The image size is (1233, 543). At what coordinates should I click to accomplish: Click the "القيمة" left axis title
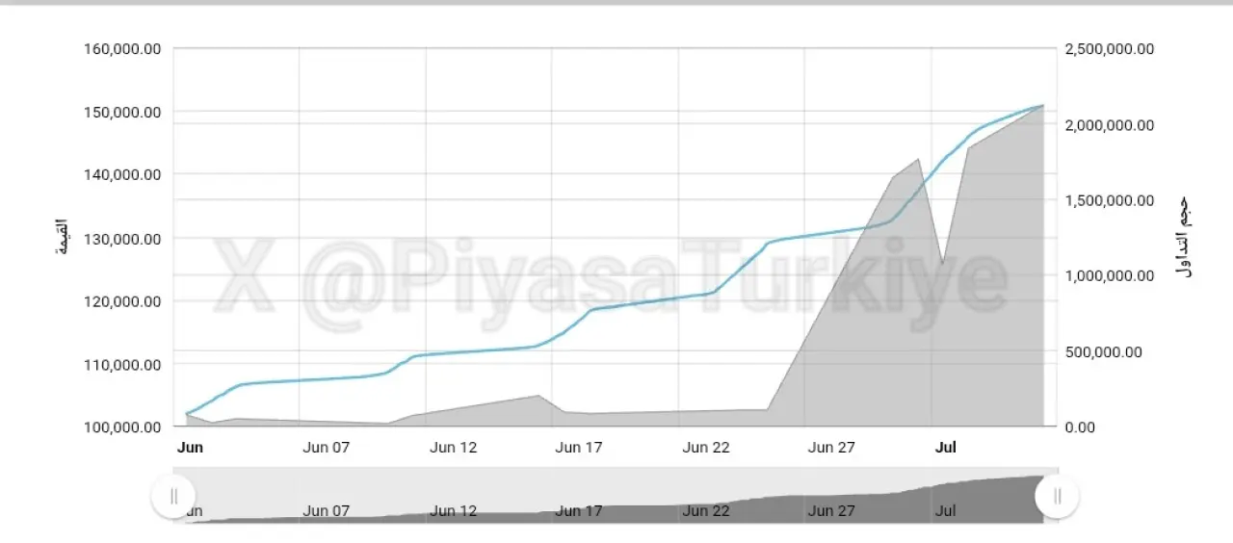point(63,238)
